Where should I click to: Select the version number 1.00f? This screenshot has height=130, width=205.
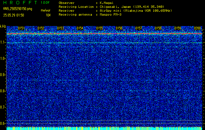point(45,3)
